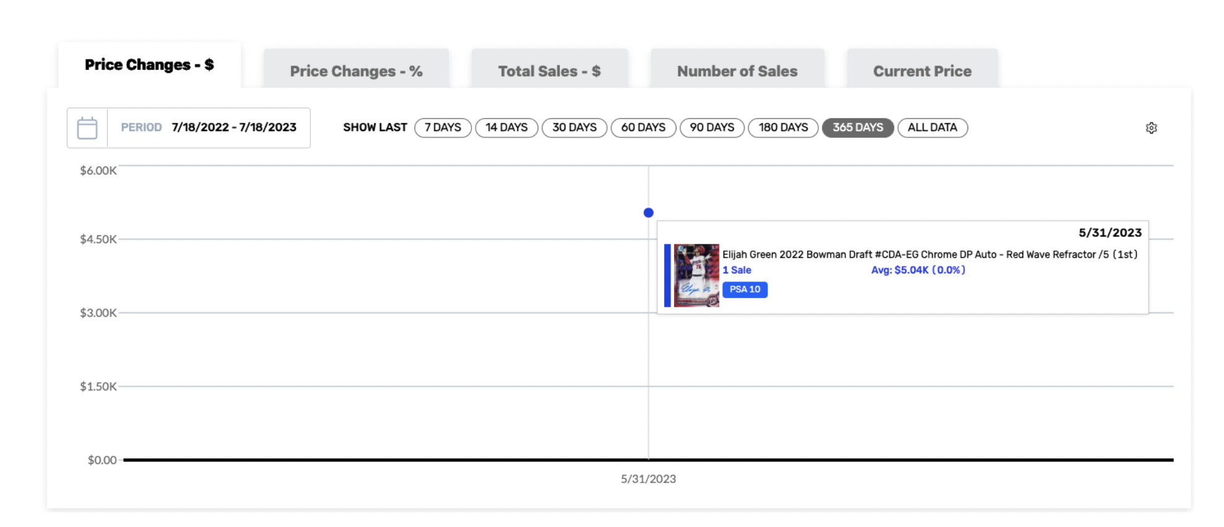The image size is (1224, 527).
Task: Set range to 90 DAYS
Action: coord(712,127)
